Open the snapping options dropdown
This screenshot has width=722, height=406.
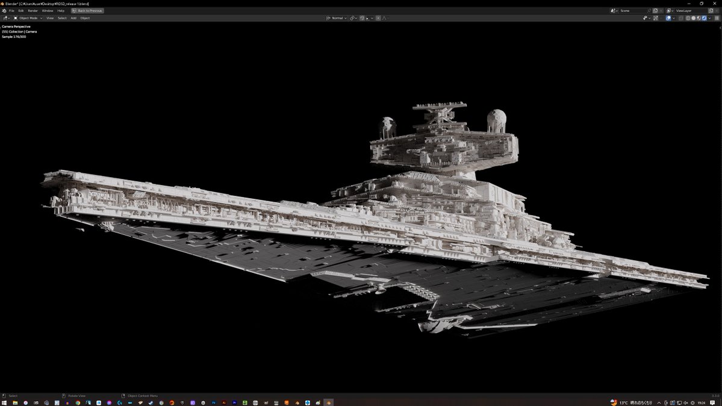click(370, 18)
